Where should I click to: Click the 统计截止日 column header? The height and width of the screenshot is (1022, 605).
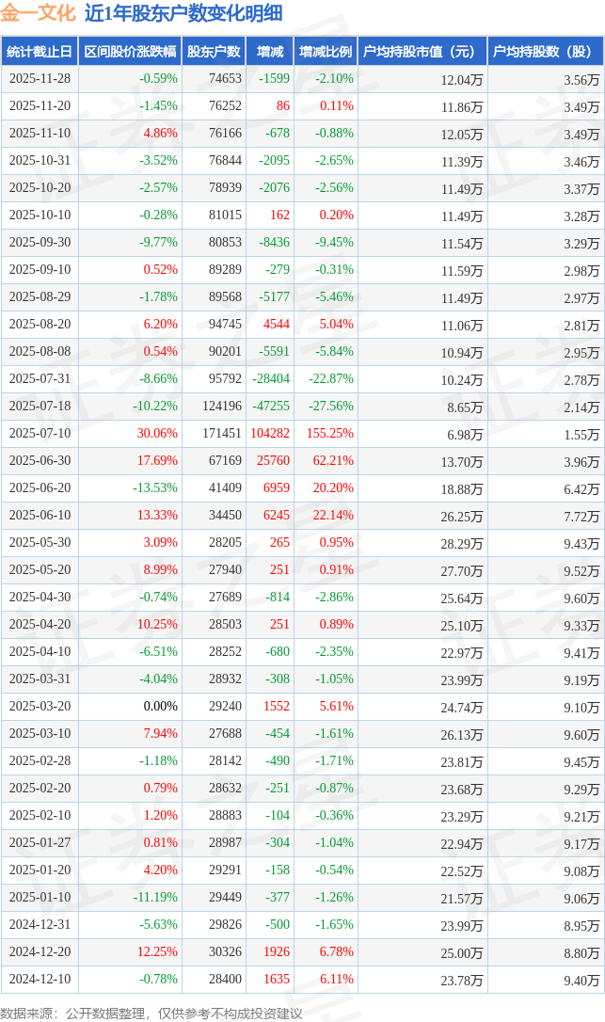(x=39, y=52)
